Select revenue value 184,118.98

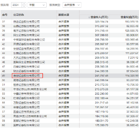(102, 116)
